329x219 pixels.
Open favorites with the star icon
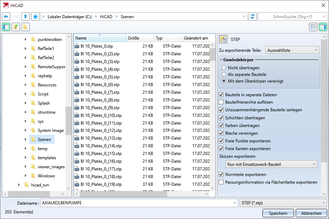[x=35, y=16]
